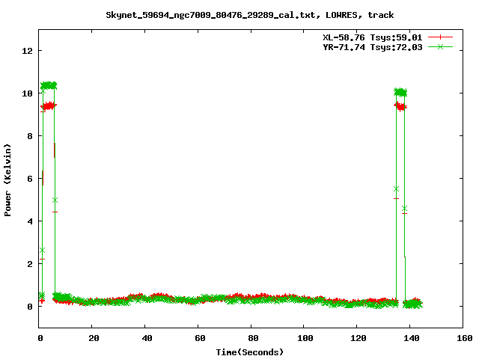Image resolution: width=479 pixels, height=359 pixels.
Task: Click y-axis tick label 4
Action: (x=30, y=221)
